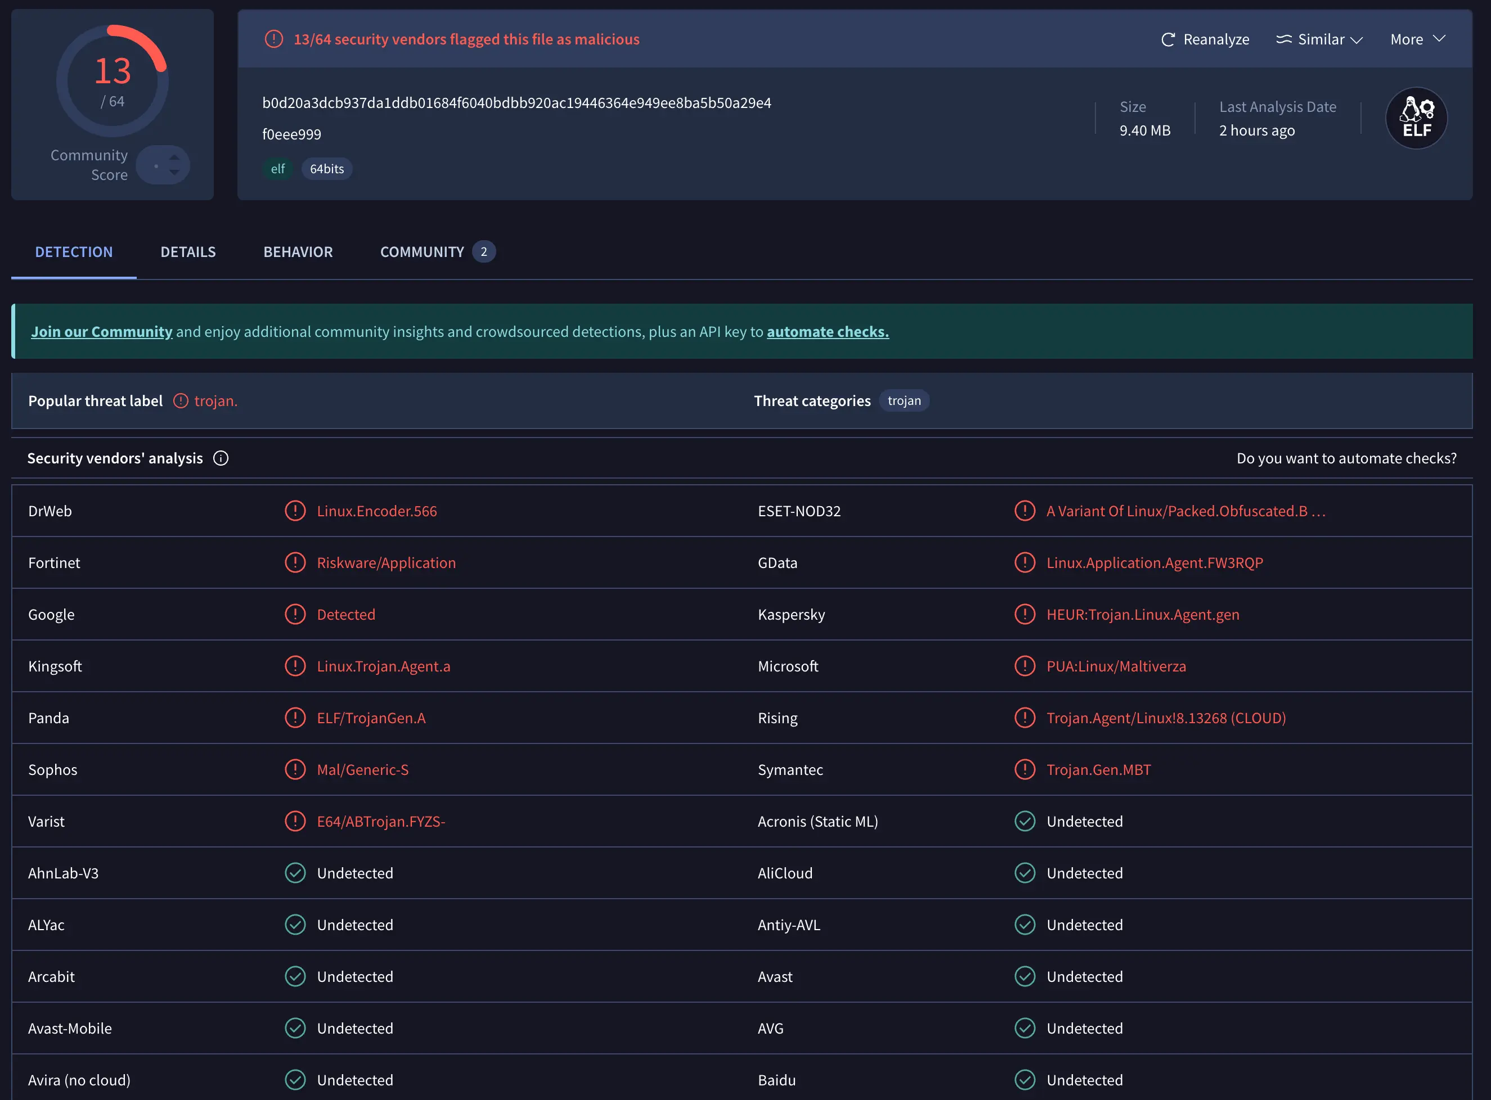
Task: Open the COMMUNITY tab with 2 comments
Action: [x=423, y=252]
